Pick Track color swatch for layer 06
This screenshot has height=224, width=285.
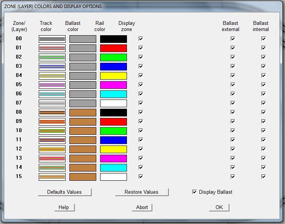pyautogui.click(x=52, y=94)
